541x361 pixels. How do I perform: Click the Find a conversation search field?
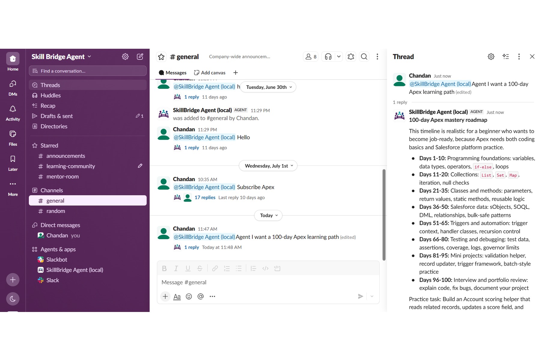click(88, 71)
